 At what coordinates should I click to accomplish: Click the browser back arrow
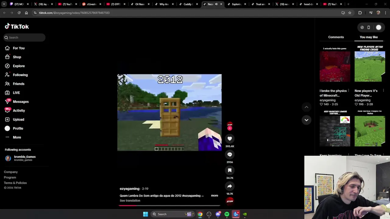pos(4,13)
